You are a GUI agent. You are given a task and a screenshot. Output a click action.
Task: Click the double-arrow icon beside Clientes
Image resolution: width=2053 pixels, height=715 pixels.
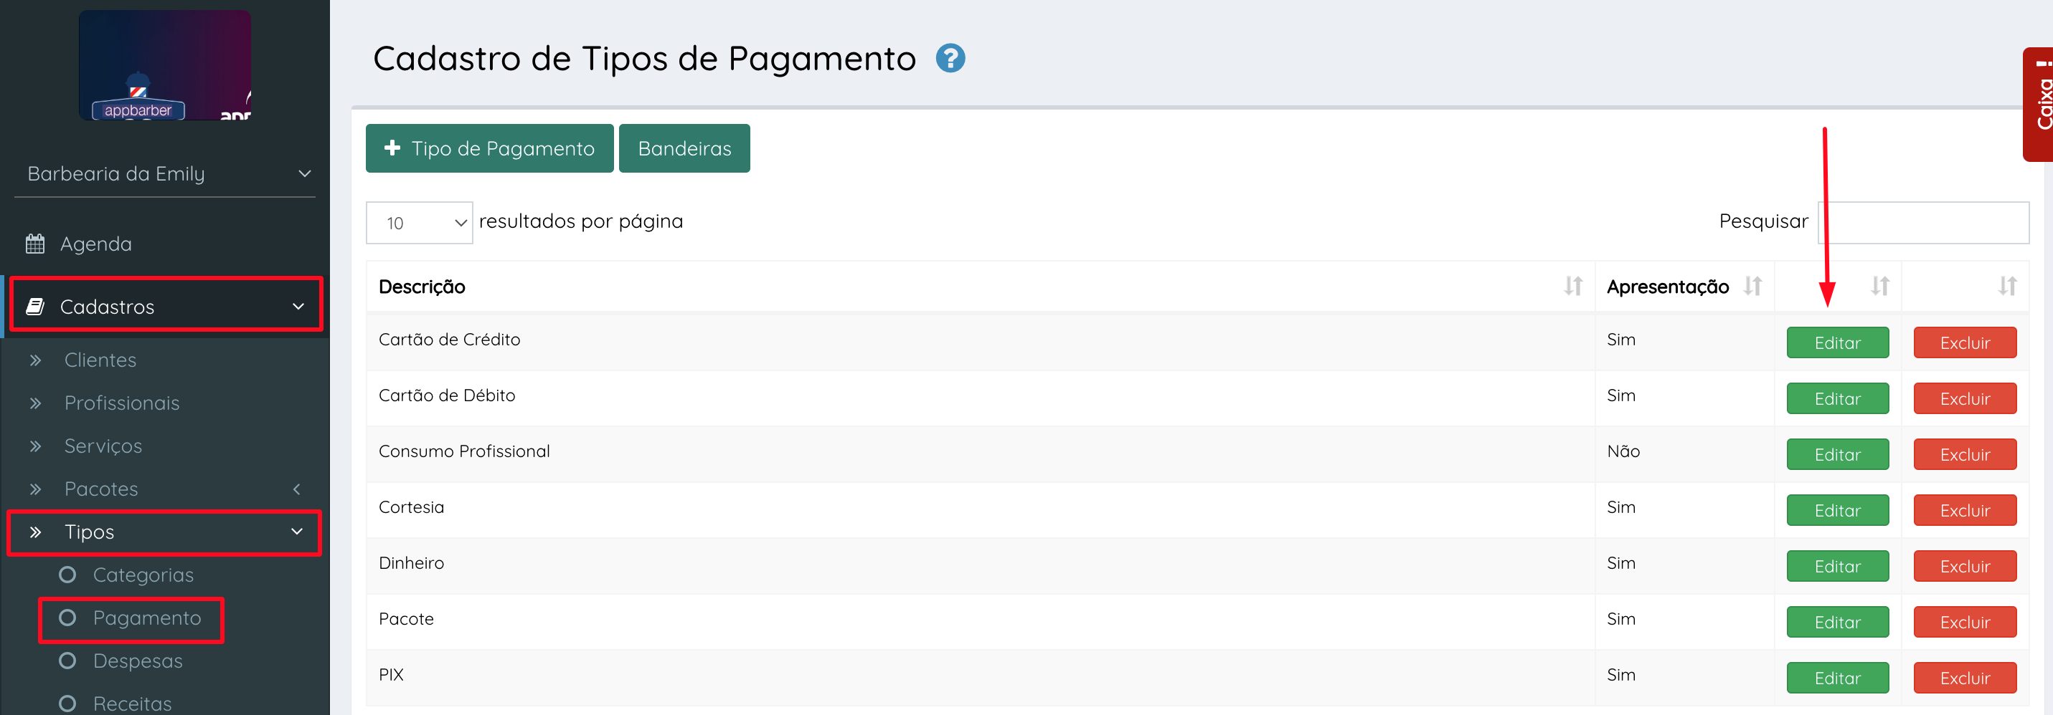[35, 360]
